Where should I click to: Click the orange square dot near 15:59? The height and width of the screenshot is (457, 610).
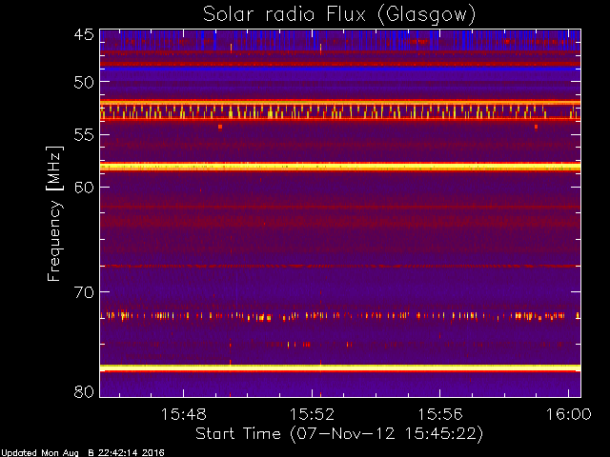pos(536,127)
